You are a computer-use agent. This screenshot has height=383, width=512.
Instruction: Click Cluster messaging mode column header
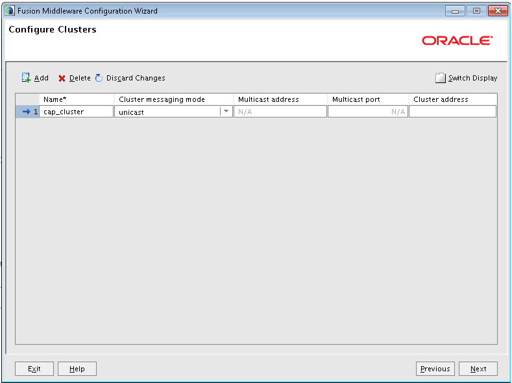click(x=174, y=99)
